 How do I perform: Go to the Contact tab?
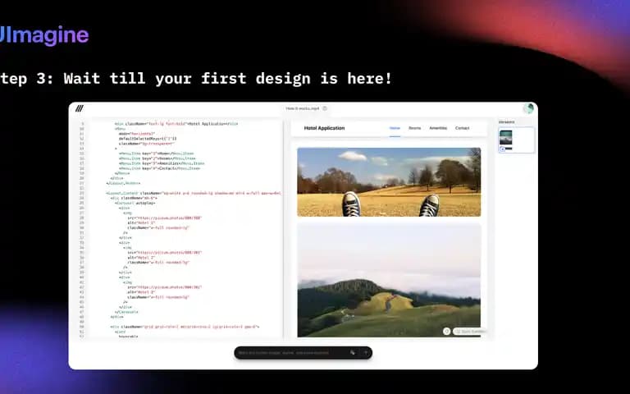462,128
